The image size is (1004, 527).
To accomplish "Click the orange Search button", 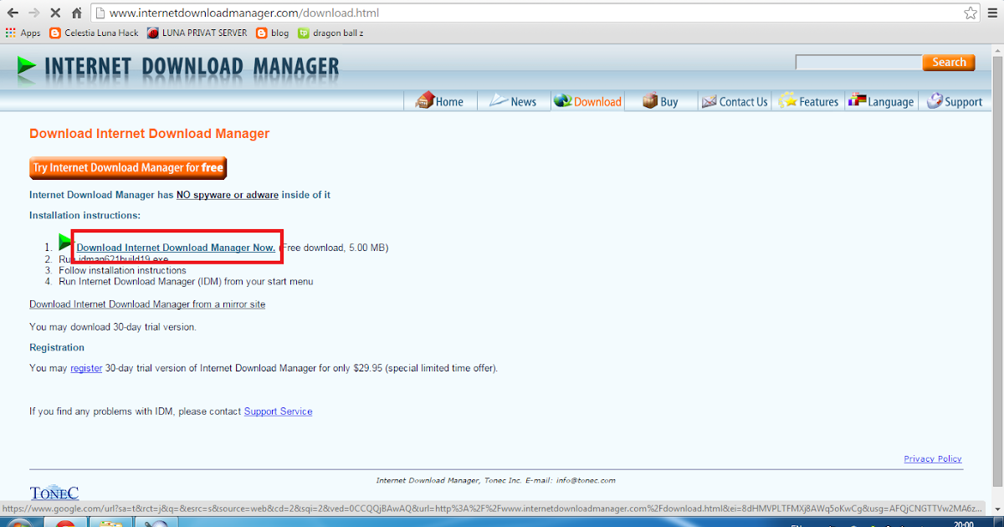I will [x=949, y=63].
